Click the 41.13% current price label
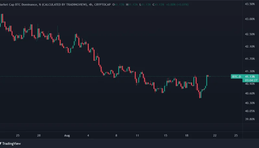The height and width of the screenshot is (148, 259). (249, 77)
